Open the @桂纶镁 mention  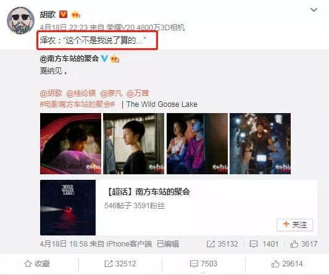[x=81, y=93]
